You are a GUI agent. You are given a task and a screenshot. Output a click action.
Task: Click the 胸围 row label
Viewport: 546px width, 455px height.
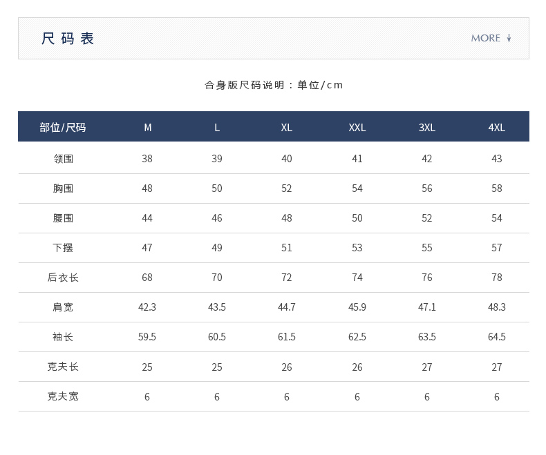click(x=63, y=188)
